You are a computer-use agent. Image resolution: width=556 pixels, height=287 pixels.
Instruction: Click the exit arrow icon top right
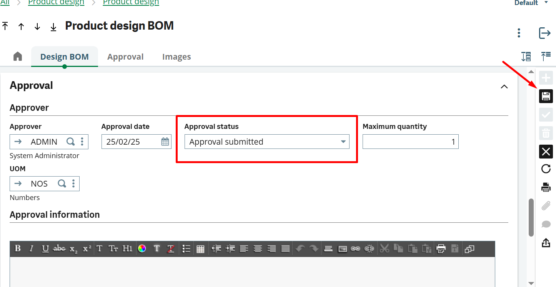(545, 33)
